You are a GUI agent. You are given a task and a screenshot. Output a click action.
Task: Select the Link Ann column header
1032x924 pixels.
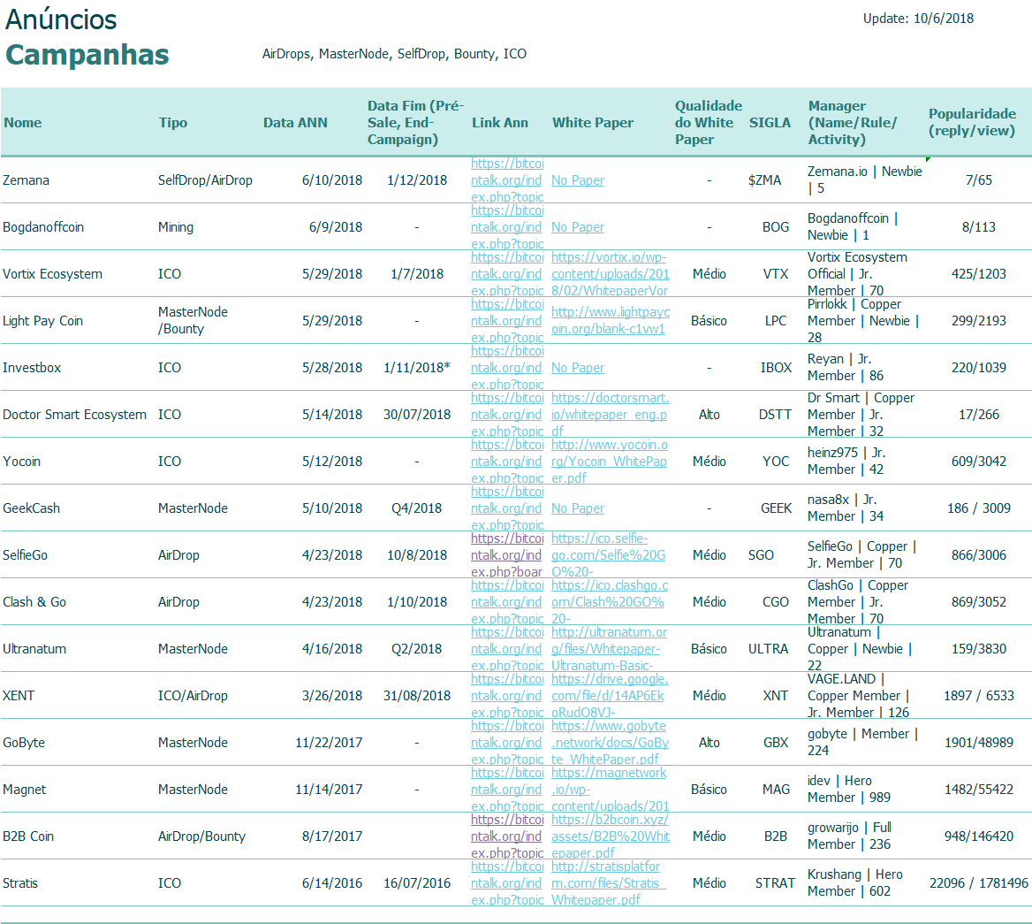tap(500, 123)
